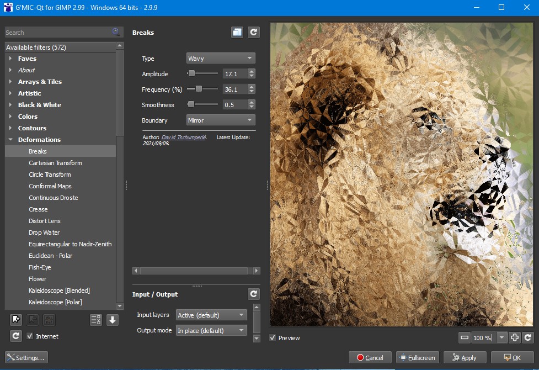Open the Type dropdown set to Wavy
The height and width of the screenshot is (370, 539).
point(220,59)
